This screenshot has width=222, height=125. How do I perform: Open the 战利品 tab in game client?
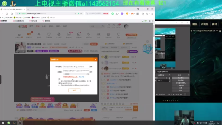(205, 24)
